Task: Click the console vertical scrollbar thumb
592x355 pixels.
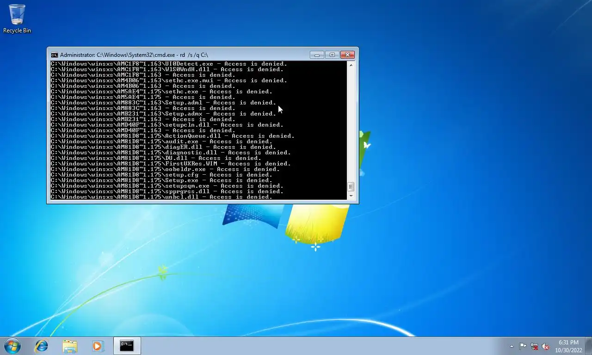Action: (x=351, y=187)
